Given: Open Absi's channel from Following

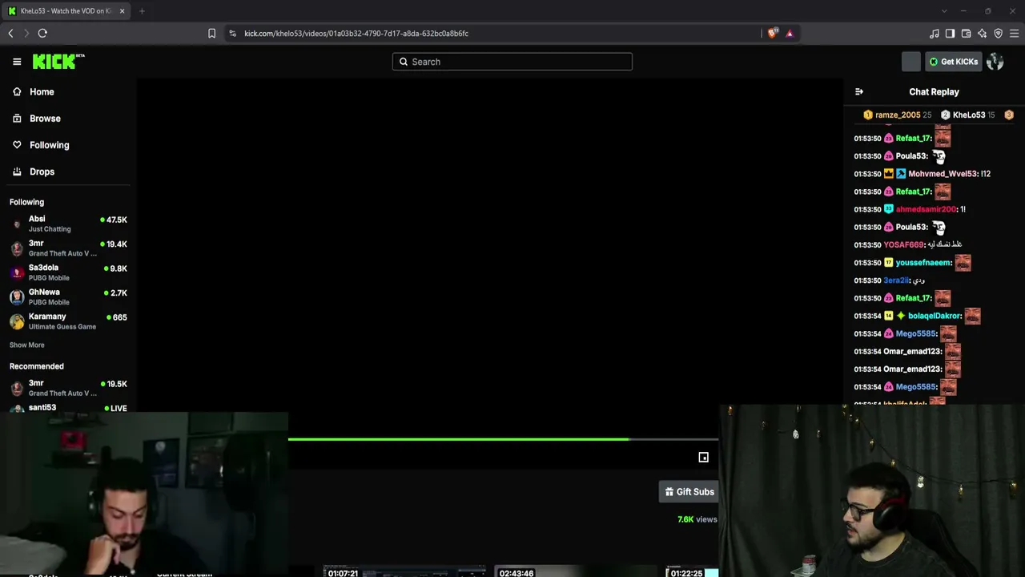Looking at the screenshot, I should (68, 224).
